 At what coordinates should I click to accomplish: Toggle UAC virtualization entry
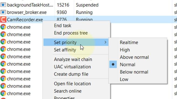click(x=72, y=67)
